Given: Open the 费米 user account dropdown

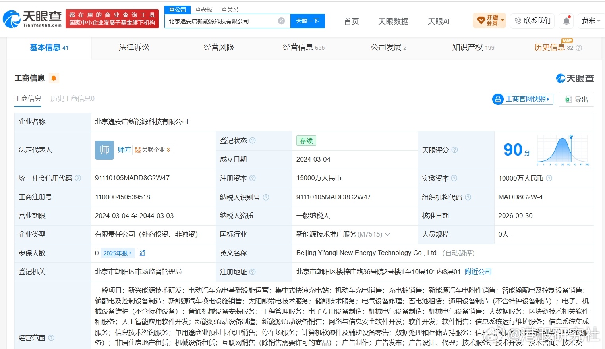Looking at the screenshot, I should (591, 21).
